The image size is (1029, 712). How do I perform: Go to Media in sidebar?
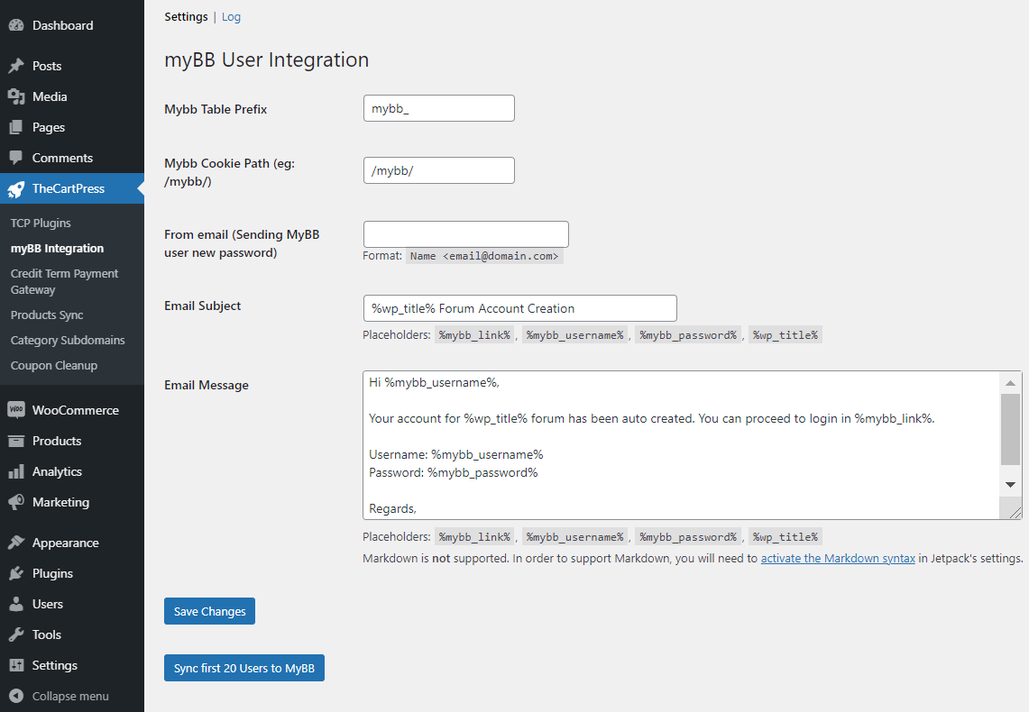[x=72, y=96]
